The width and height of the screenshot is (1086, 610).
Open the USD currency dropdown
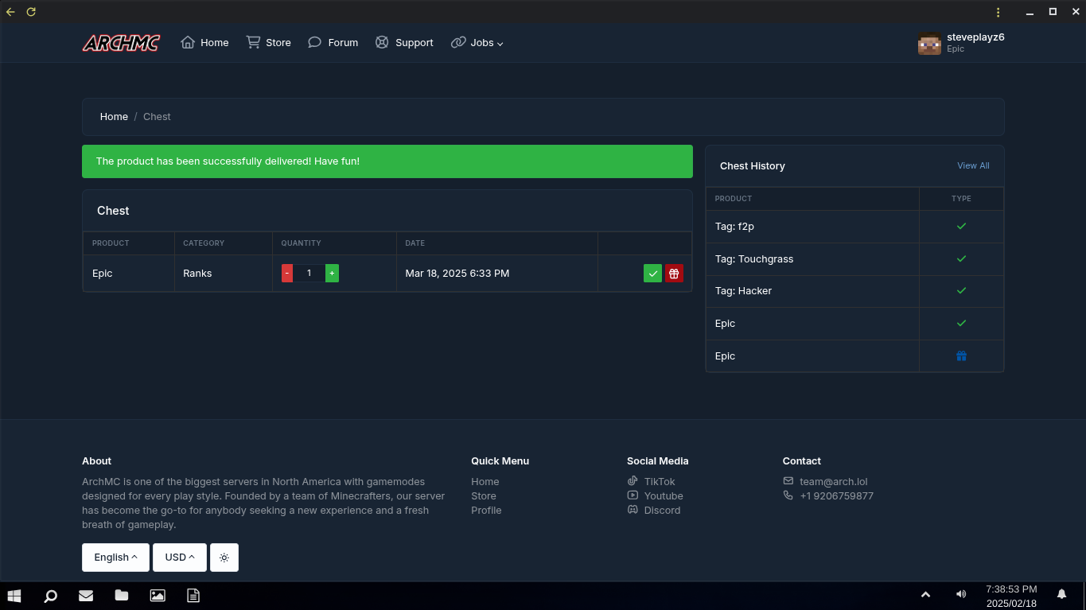click(x=180, y=558)
